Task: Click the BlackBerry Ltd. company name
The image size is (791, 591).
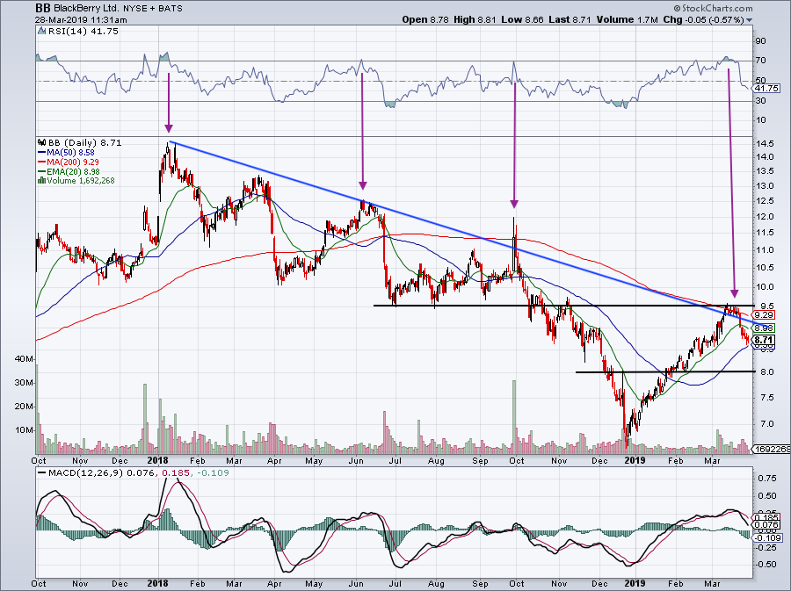Action: (x=86, y=9)
